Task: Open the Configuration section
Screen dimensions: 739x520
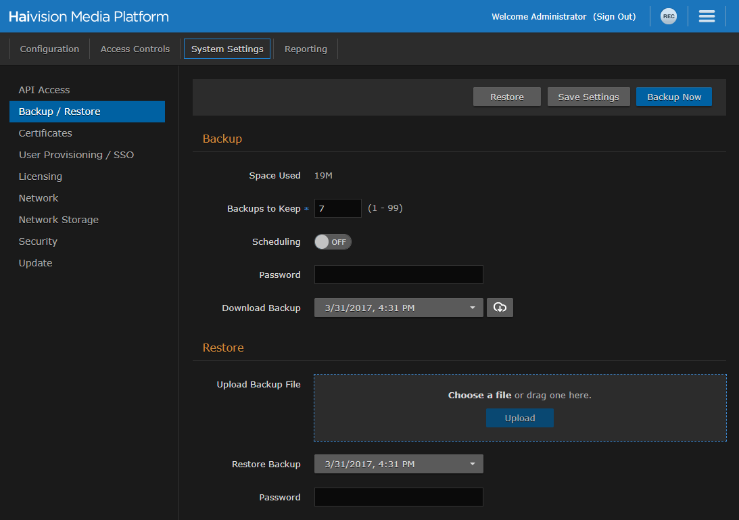Action: (49, 48)
